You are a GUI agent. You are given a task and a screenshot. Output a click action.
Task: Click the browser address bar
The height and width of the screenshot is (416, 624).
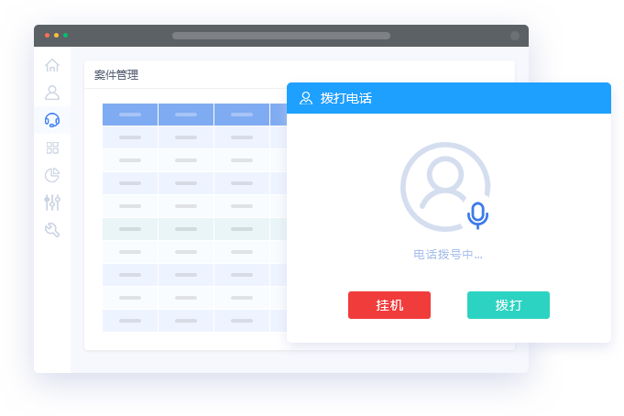pyautogui.click(x=281, y=36)
